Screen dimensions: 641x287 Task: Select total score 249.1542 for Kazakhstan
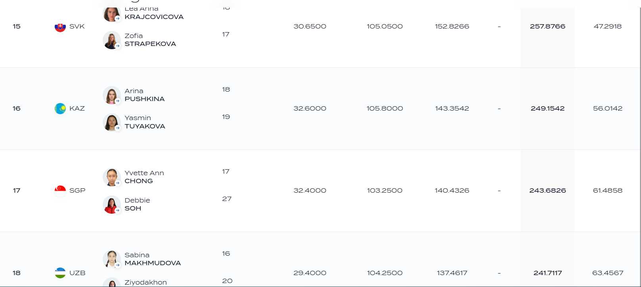(x=547, y=109)
